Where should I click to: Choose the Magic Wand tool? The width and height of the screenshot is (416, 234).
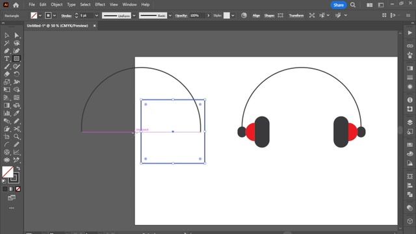click(x=6, y=43)
